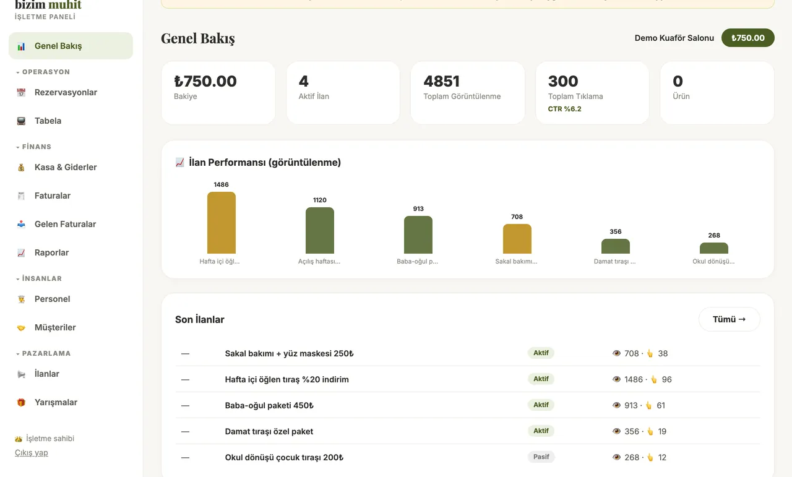Click the "Demo Kuaför Salonu" business name

click(674, 38)
